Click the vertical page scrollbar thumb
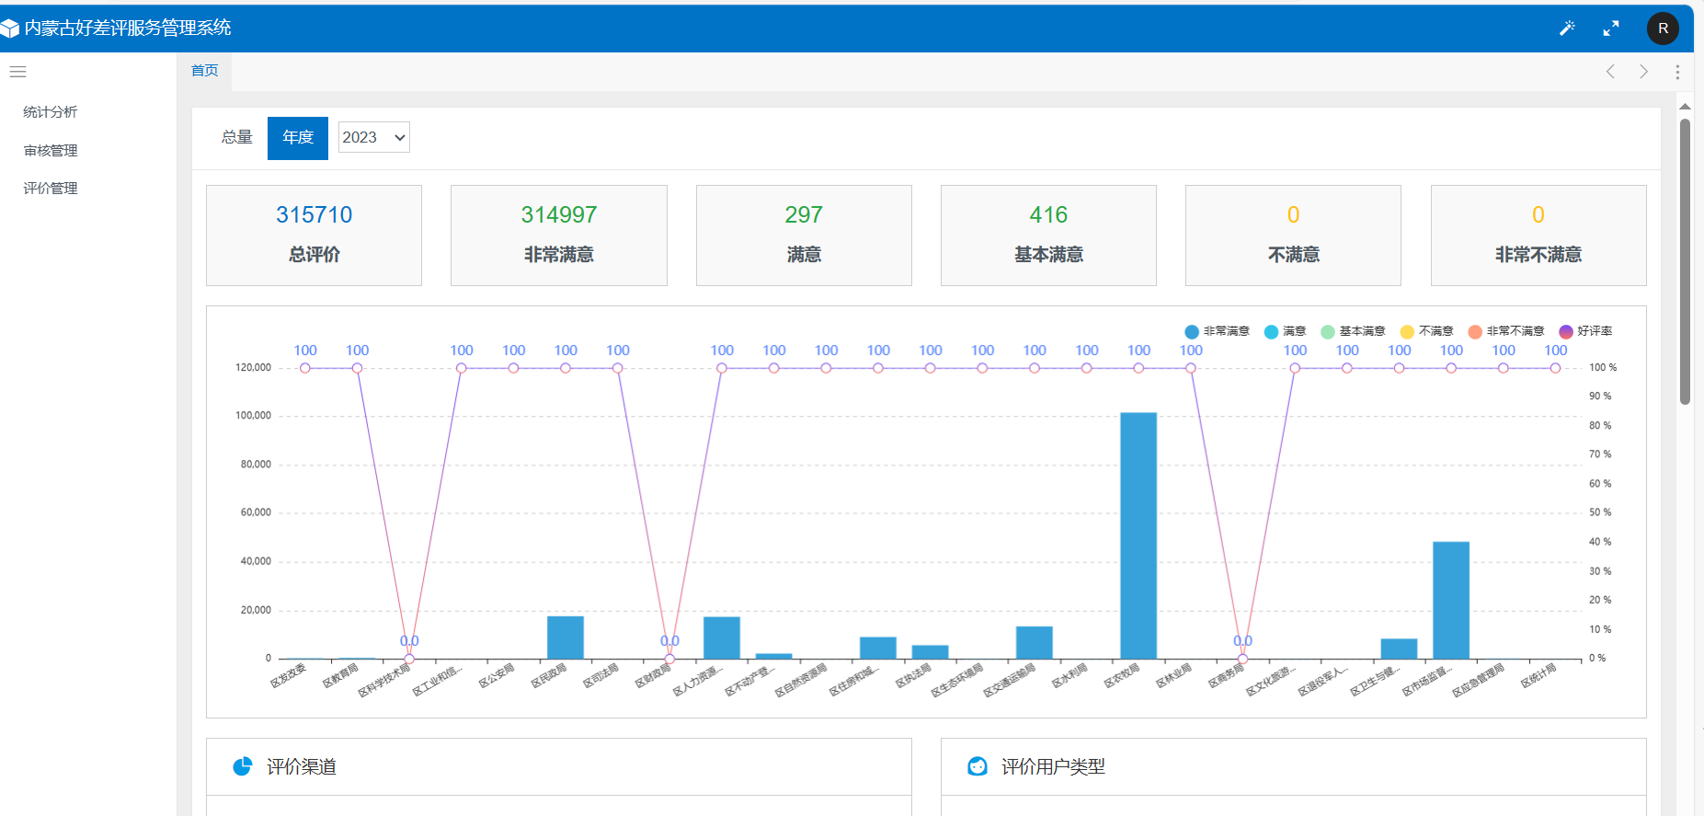 (x=1685, y=261)
